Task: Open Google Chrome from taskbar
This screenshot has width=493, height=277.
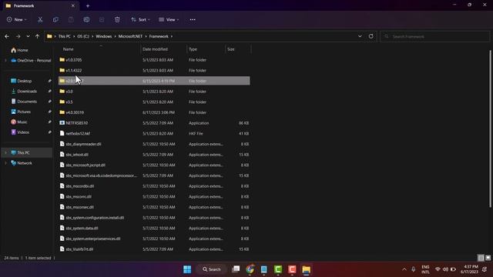Action: [250, 269]
